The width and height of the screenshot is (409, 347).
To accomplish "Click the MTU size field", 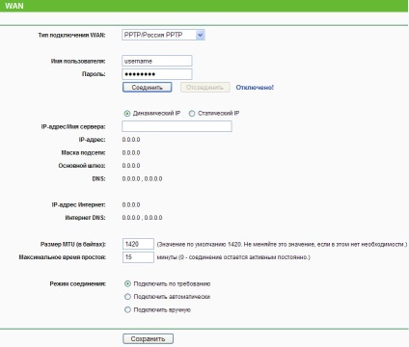I will pos(138,244).
